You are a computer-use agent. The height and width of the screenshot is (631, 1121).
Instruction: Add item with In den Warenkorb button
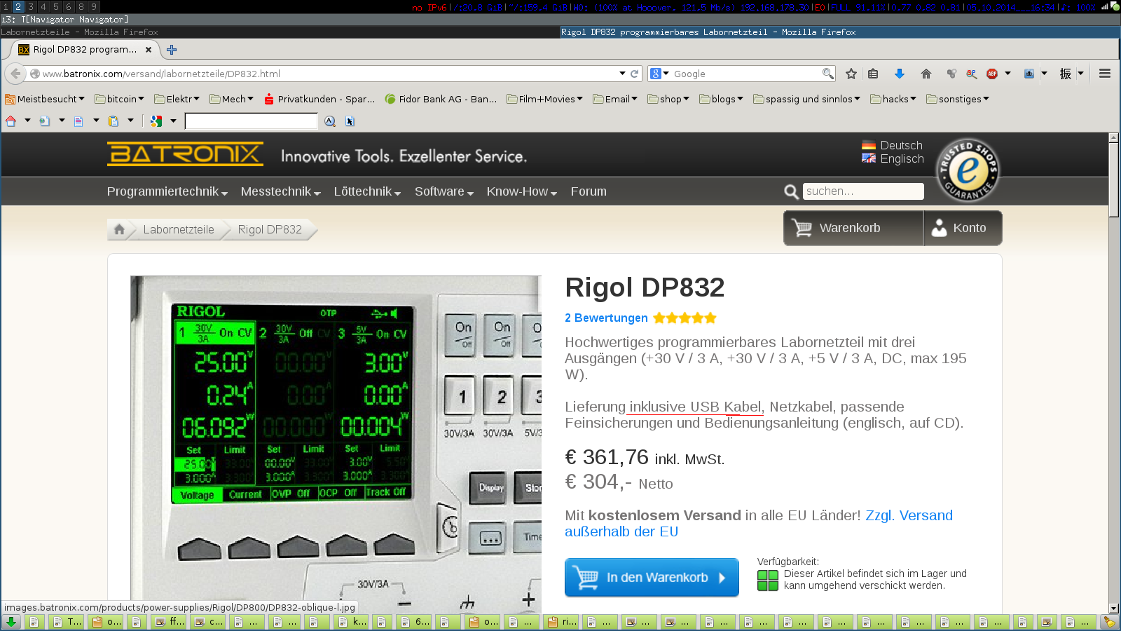coord(652,578)
